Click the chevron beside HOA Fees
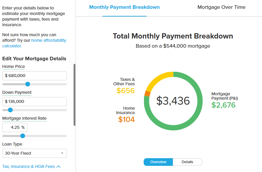This screenshot has width=262, height=172. point(59,166)
